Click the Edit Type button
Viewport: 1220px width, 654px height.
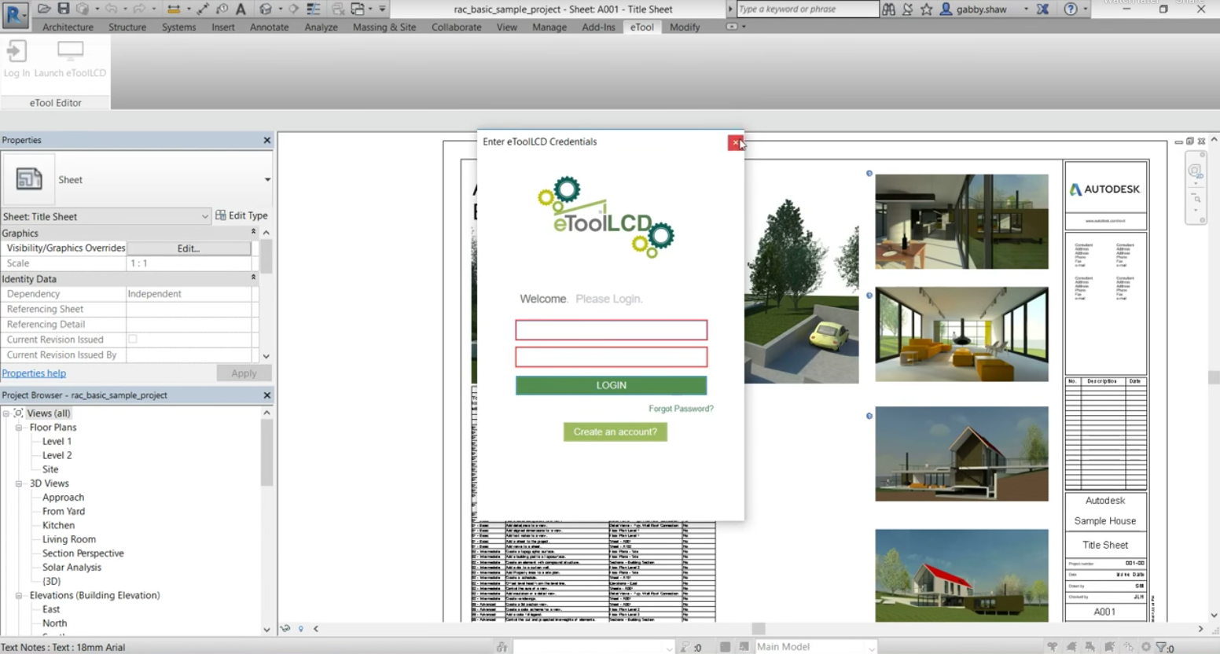(x=242, y=215)
